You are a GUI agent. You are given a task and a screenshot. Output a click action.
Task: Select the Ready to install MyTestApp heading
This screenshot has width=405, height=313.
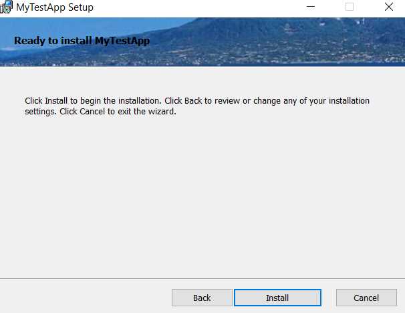point(82,41)
